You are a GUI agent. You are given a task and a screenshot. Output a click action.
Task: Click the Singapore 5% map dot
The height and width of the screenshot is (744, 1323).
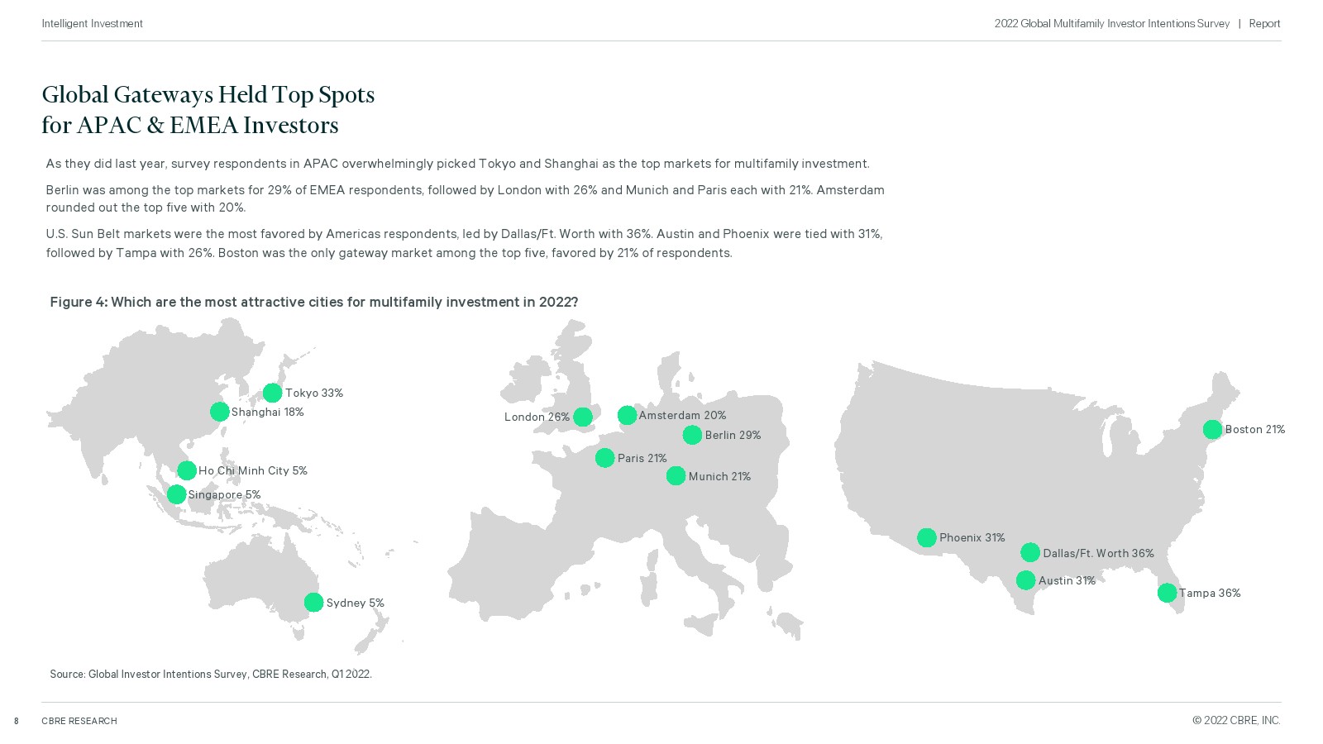176,494
